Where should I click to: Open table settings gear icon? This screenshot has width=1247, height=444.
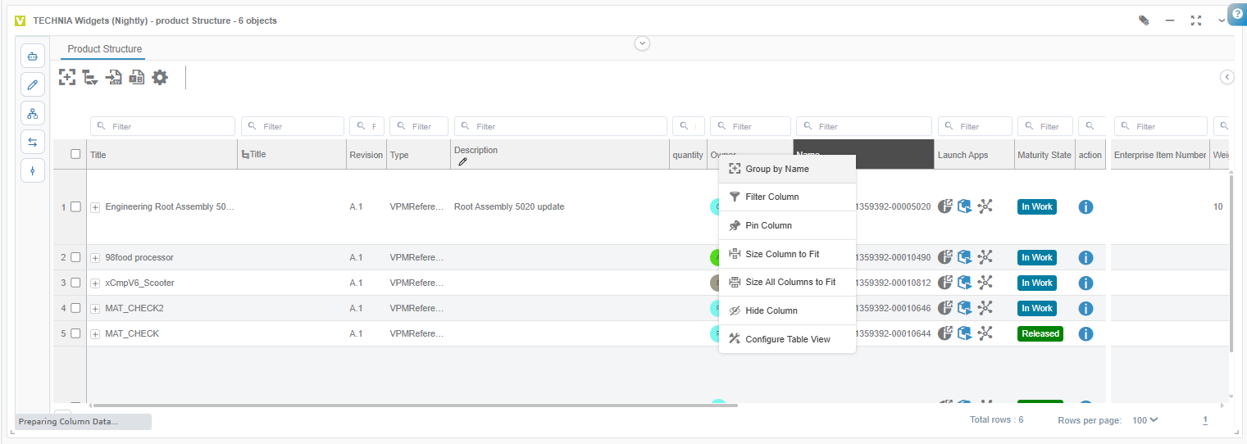coord(160,77)
